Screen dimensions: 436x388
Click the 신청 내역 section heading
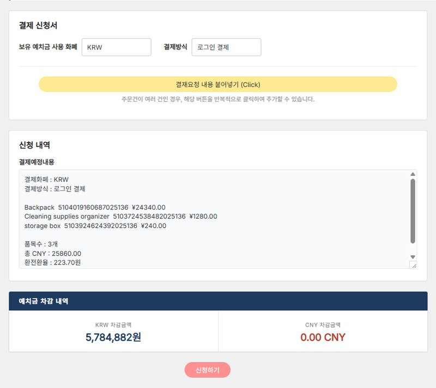coord(34,145)
